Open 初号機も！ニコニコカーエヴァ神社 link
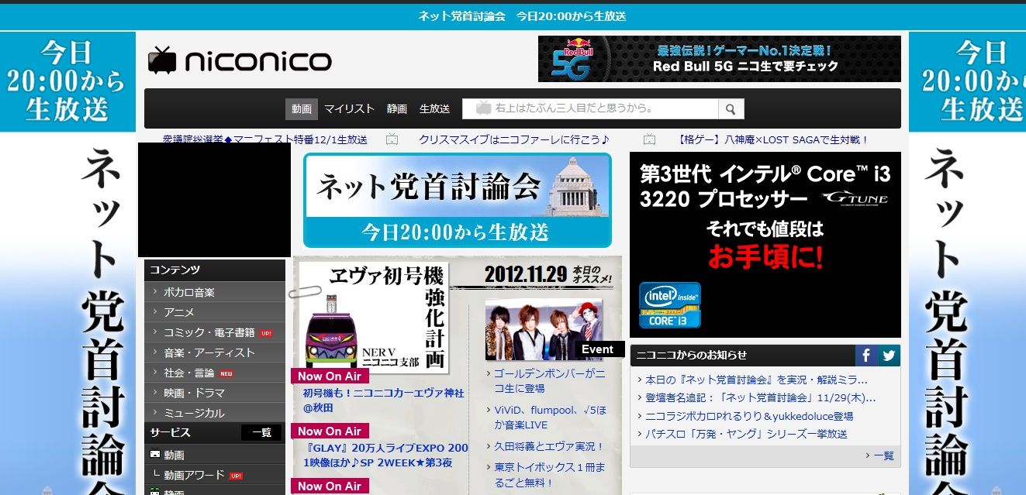This screenshot has height=495, width=1026. pyautogui.click(x=383, y=400)
